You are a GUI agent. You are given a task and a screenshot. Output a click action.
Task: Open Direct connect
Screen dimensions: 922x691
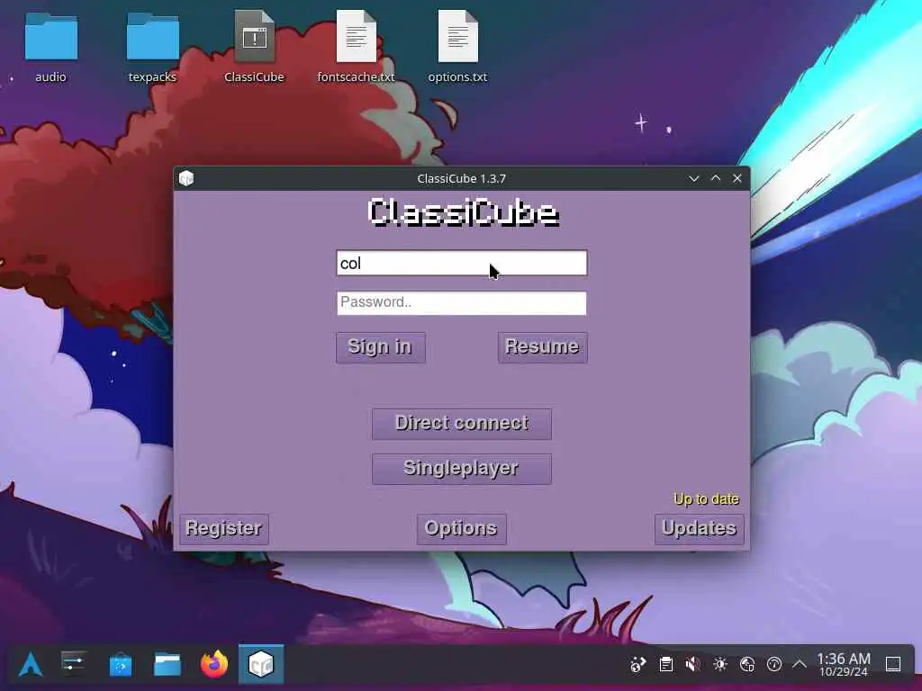pyautogui.click(x=462, y=424)
